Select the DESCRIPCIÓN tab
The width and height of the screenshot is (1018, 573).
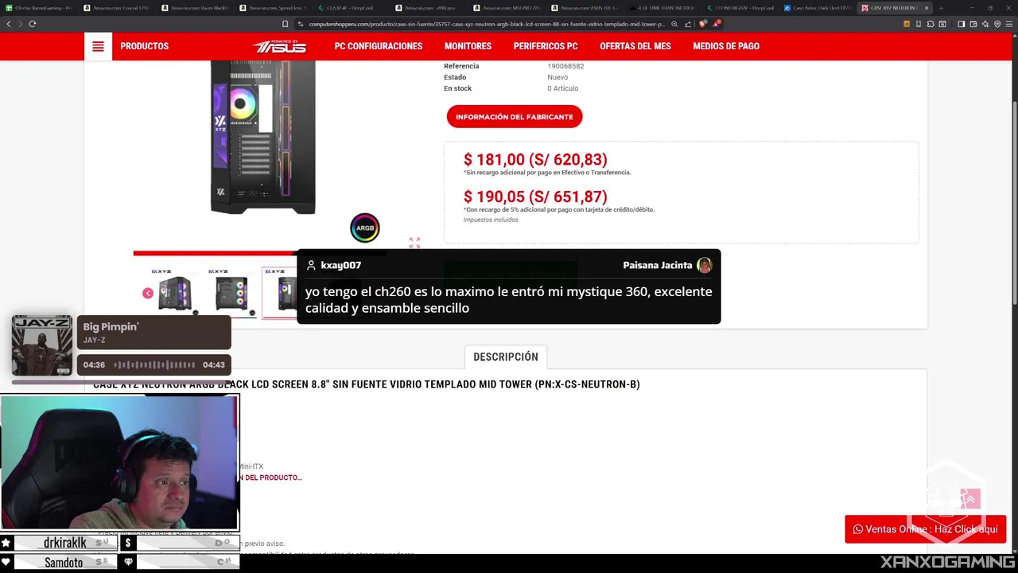point(506,357)
